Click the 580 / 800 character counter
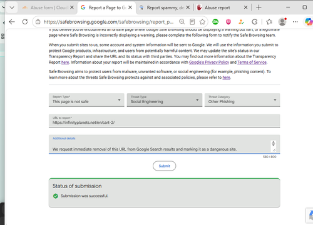Image resolution: width=313 pixels, height=225 pixels. [270, 157]
